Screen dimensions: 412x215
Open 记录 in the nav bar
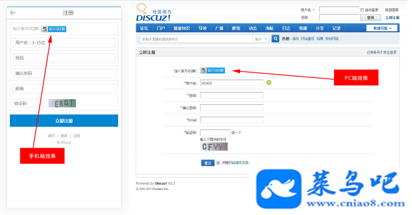coord(337,29)
